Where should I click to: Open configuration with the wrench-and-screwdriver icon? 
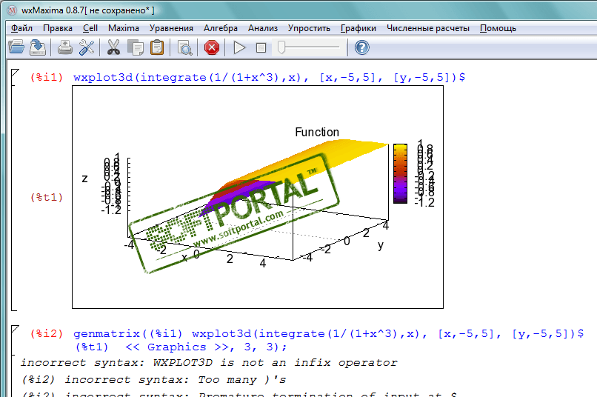87,47
